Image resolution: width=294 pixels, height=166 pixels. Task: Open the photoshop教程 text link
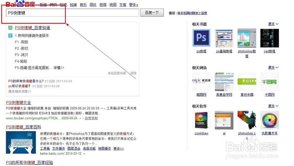click(x=247, y=53)
